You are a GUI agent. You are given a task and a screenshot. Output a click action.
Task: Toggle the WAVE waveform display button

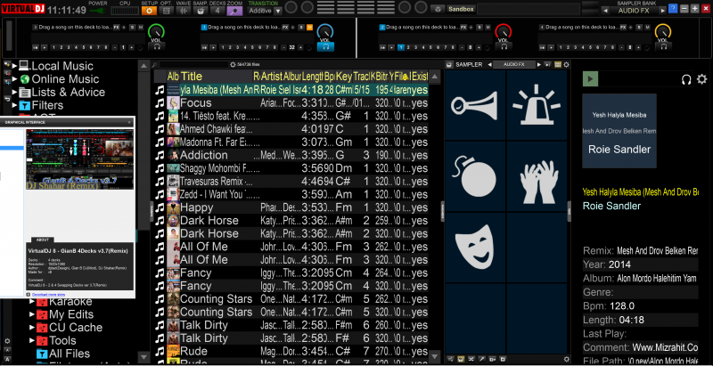[184, 11]
